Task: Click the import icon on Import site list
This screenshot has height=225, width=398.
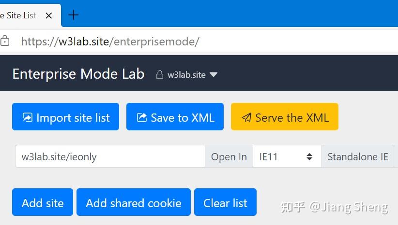Action: 28,117
